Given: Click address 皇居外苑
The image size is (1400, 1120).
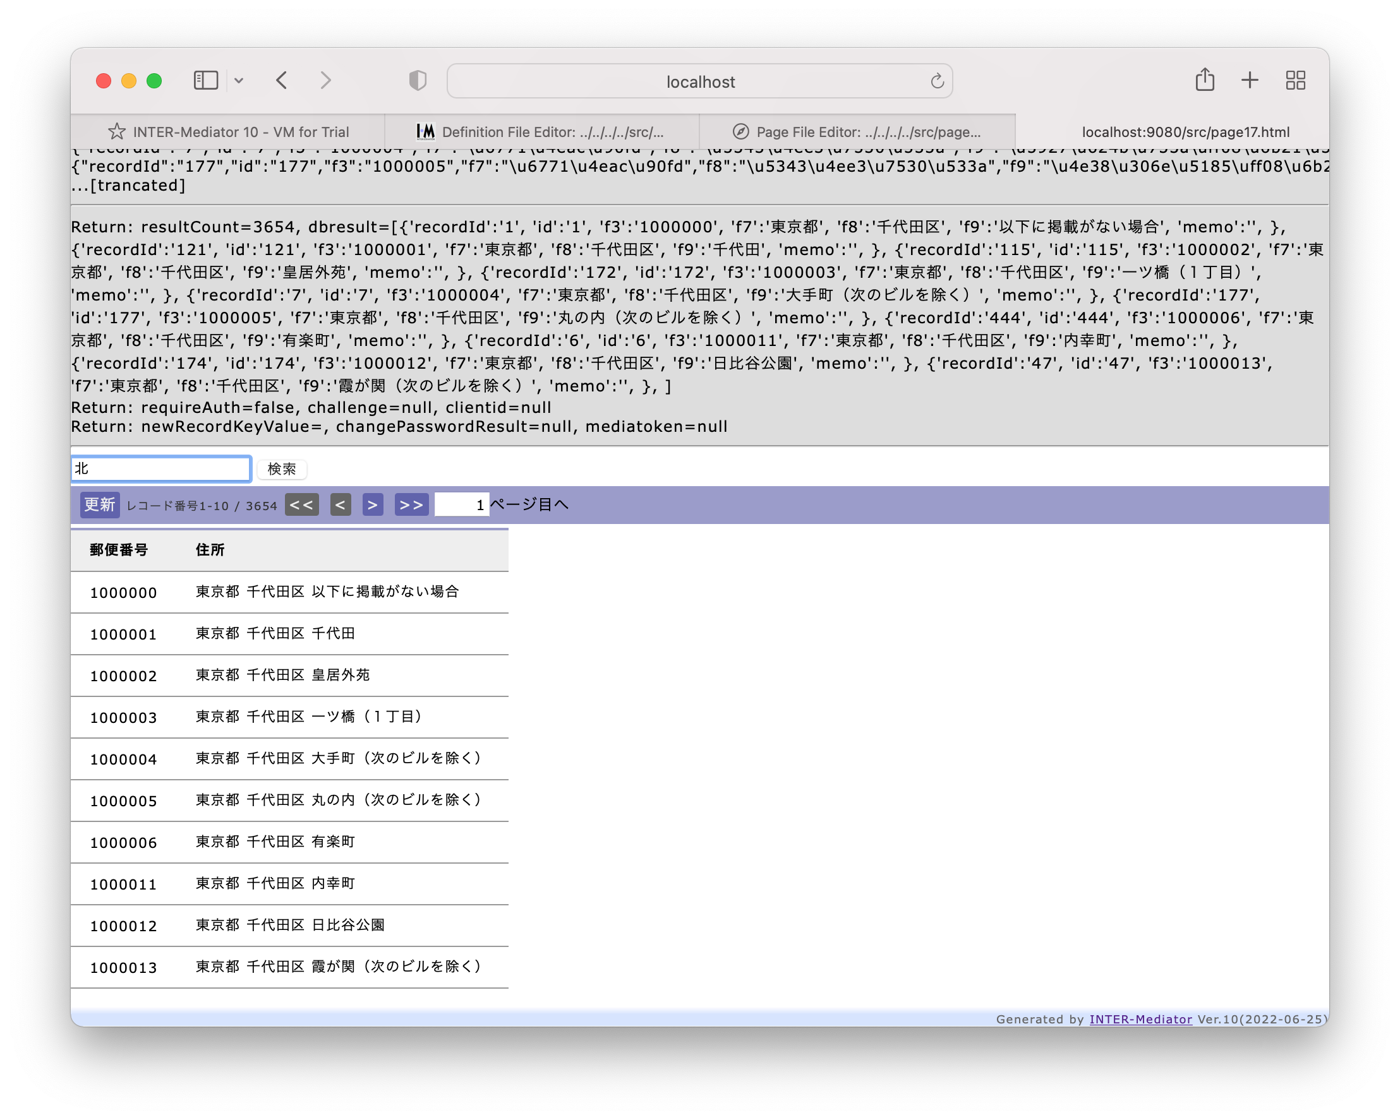Looking at the screenshot, I should coord(341,675).
